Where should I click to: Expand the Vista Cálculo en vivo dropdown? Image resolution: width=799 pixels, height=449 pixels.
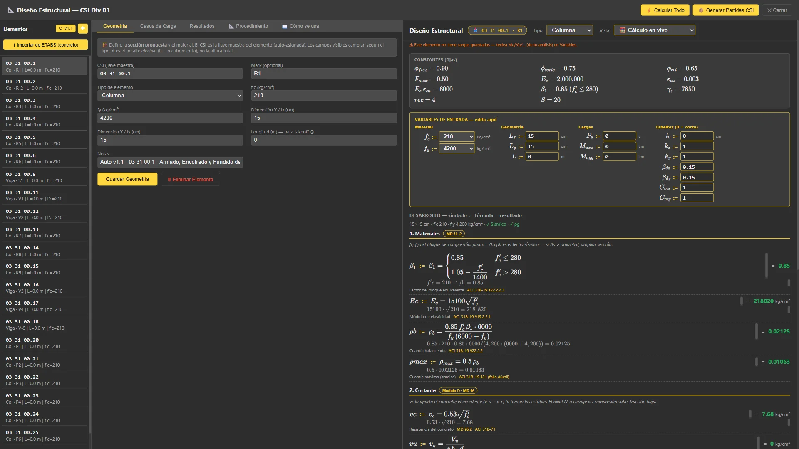654,30
